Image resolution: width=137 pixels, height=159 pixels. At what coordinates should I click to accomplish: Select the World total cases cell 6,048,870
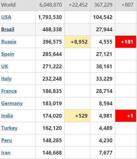click(x=50, y=5)
